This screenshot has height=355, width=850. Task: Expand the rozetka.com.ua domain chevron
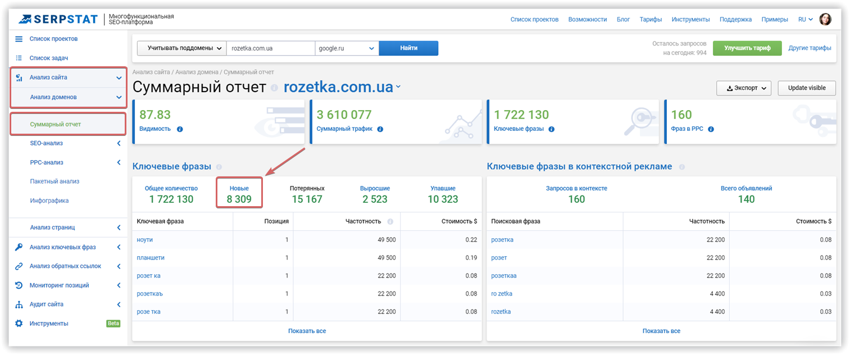(398, 87)
